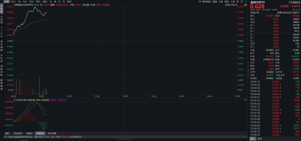Screen dimensions: 301x141
Task: Click the 九转 indicator toggle
Action: pyautogui.click(x=221, y=1)
